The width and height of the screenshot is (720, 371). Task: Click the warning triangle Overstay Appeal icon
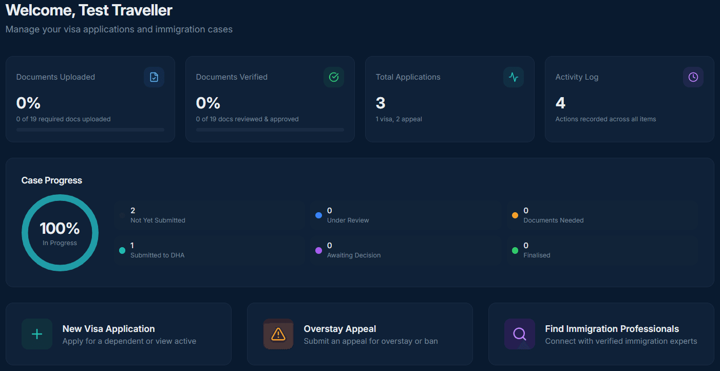click(x=278, y=334)
